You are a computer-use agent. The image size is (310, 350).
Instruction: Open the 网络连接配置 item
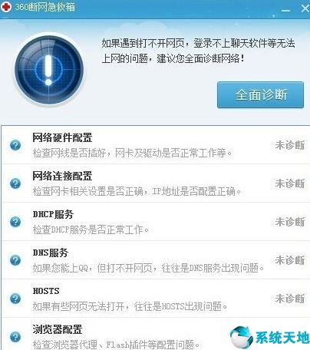[62, 176]
